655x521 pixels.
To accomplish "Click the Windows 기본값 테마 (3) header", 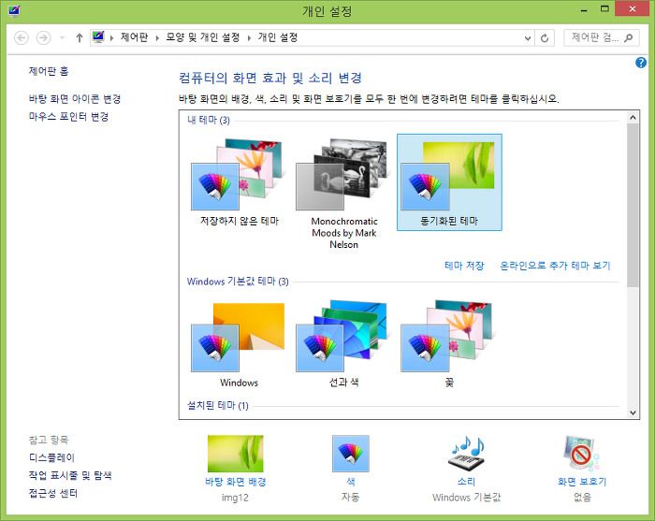I will [x=238, y=282].
